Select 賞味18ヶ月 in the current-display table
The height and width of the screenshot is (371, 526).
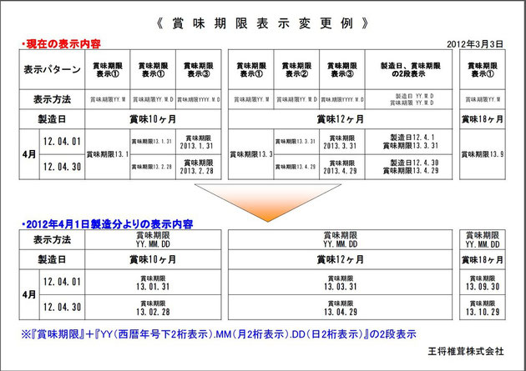pos(483,119)
